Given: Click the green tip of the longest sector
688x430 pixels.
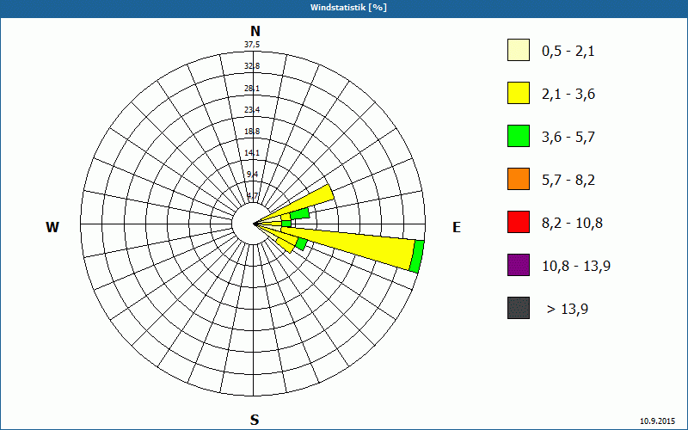Looking at the screenshot, I should [x=416, y=256].
